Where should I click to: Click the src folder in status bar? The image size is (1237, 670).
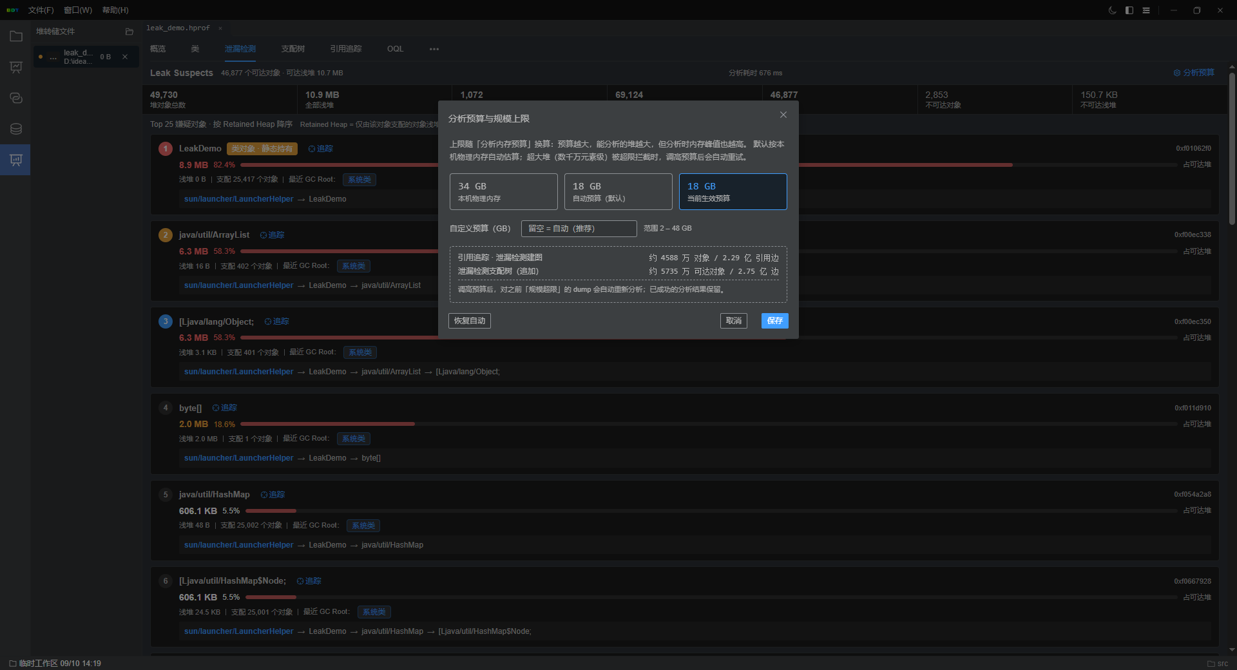pyautogui.click(x=1218, y=664)
